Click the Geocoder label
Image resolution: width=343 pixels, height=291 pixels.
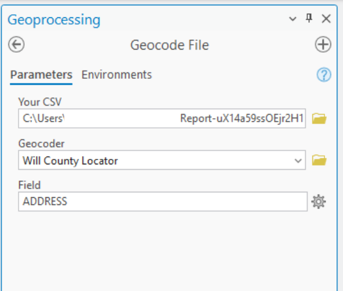41,143
